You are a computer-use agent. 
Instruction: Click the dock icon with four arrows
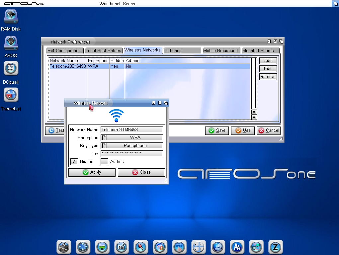pos(83,247)
